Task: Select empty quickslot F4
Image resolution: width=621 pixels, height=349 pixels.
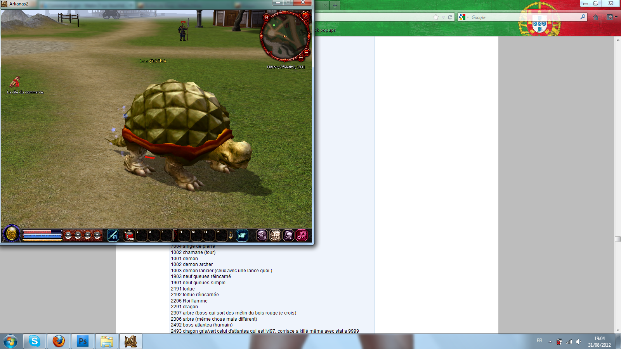Action: click(x=222, y=235)
